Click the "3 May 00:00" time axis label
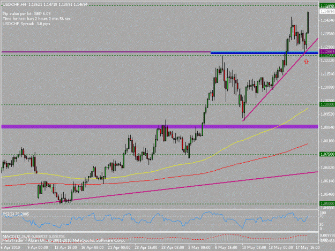 pos(199,248)
